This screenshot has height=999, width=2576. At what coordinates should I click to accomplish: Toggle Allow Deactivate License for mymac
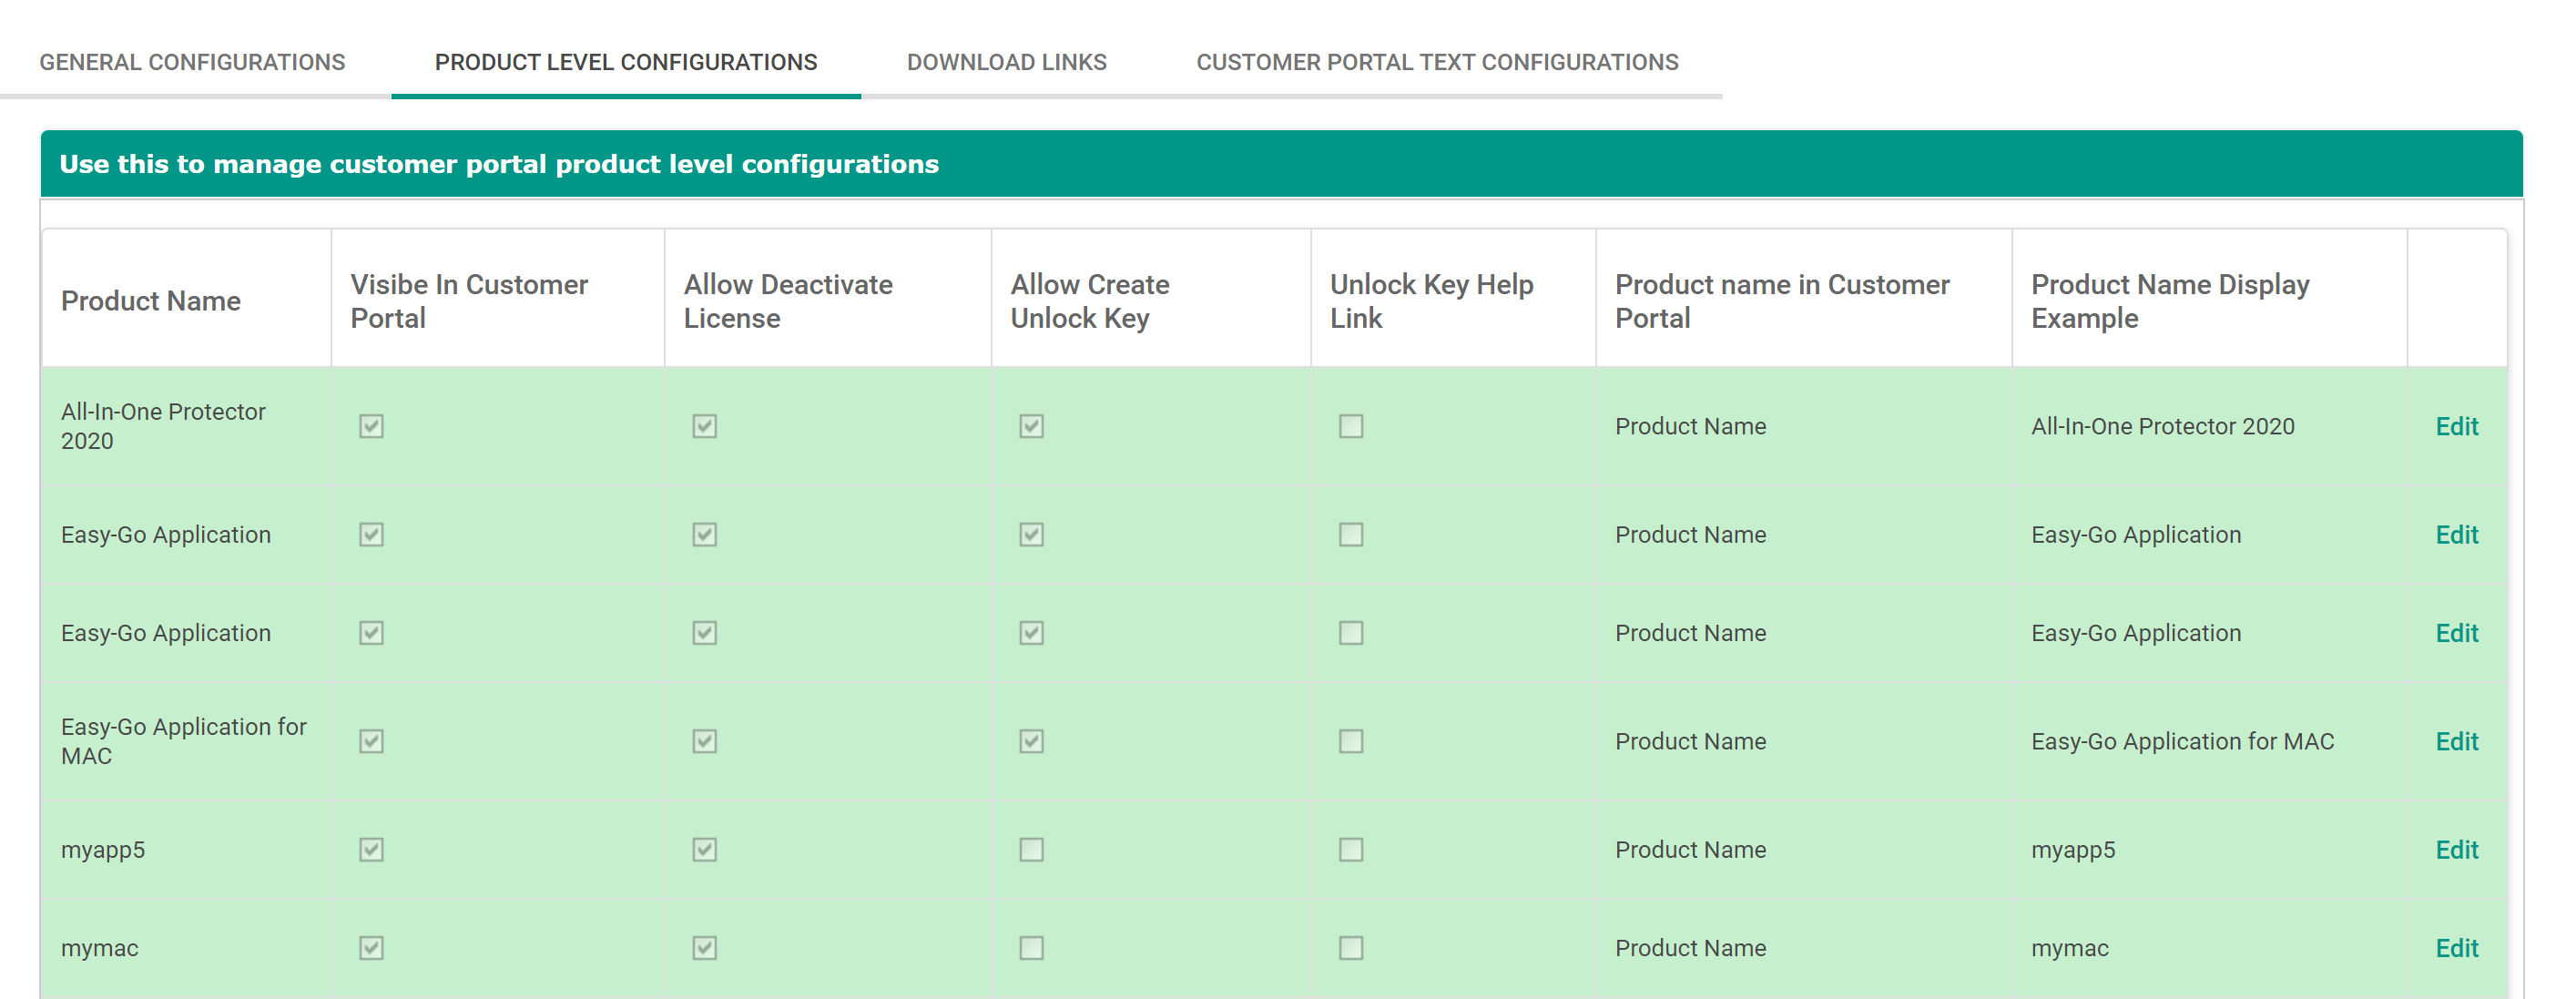point(704,948)
